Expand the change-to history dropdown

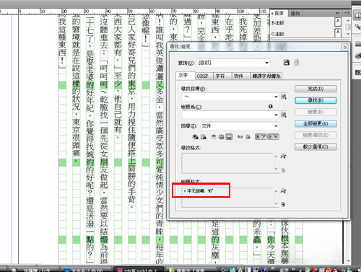[x=276, y=115]
